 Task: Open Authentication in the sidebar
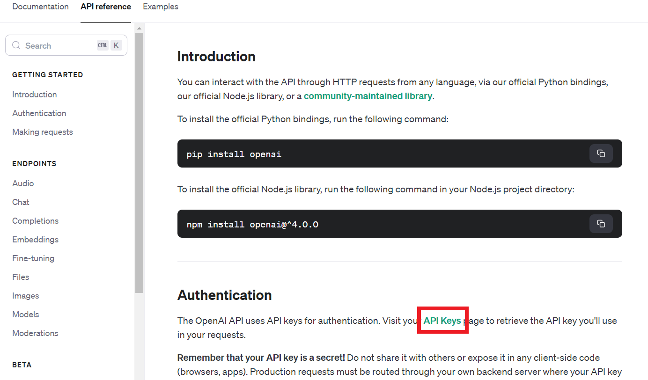[39, 113]
